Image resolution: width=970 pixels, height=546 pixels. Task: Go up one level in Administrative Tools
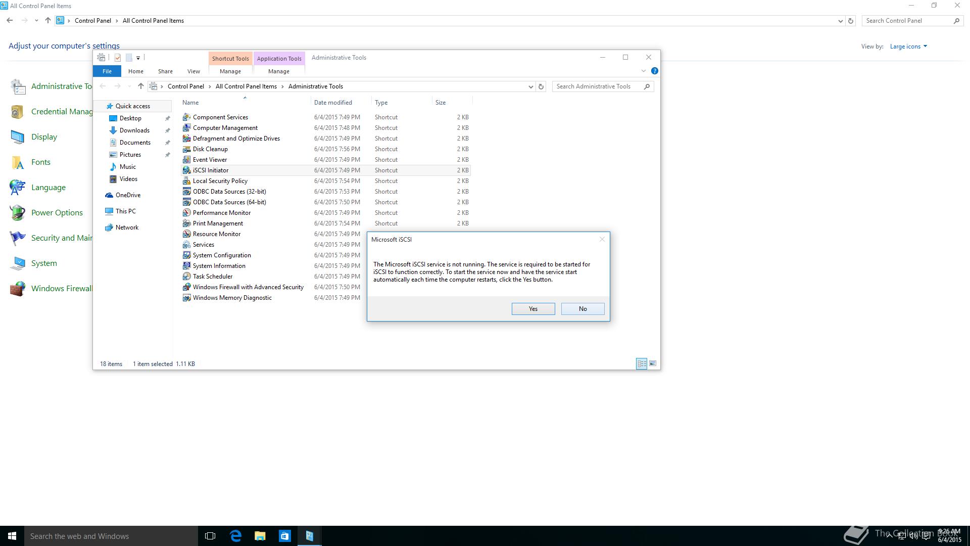point(141,86)
